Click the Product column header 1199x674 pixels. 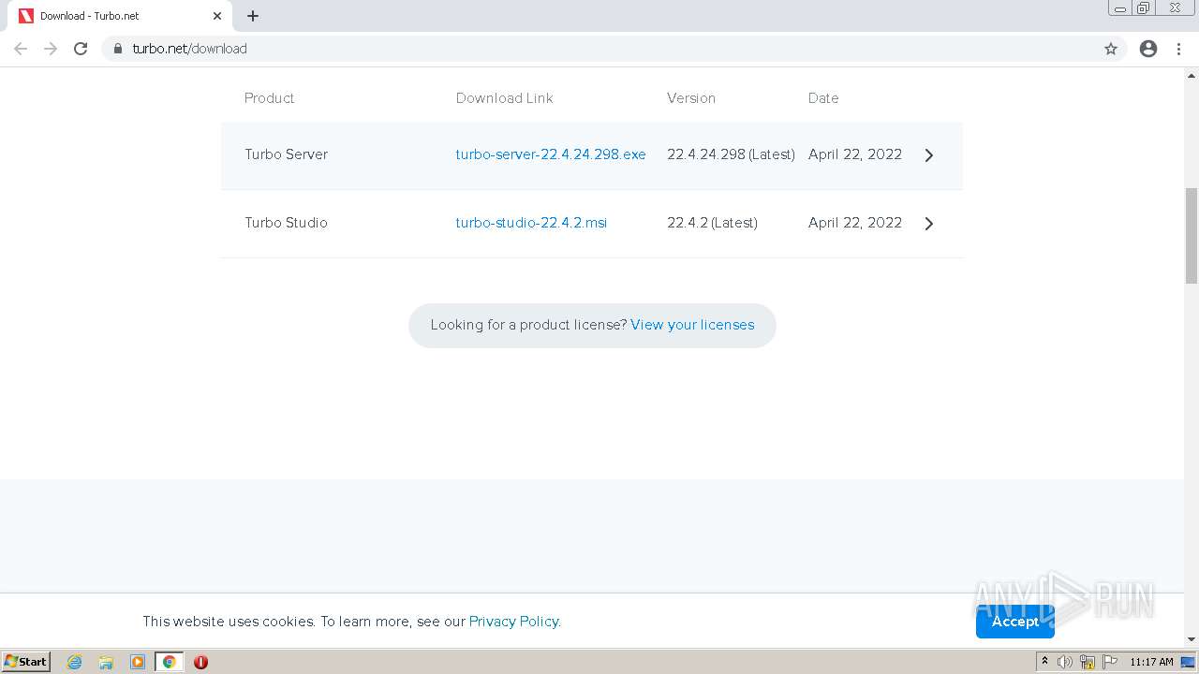click(x=270, y=98)
